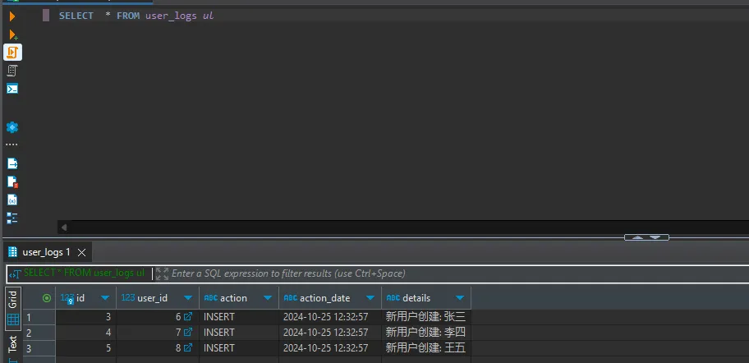
Task: Click the up arrow on panel divider
Action: point(637,237)
